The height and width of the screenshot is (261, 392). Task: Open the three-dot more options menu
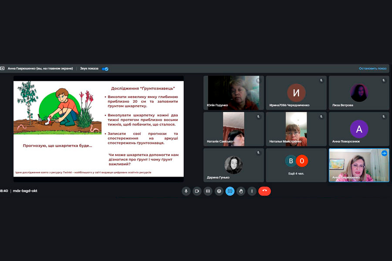pyautogui.click(x=252, y=191)
